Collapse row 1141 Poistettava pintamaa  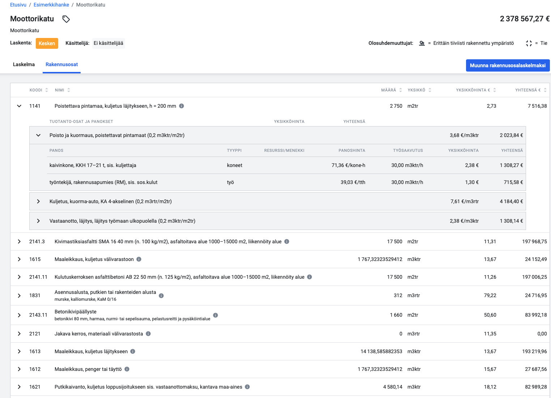19,106
